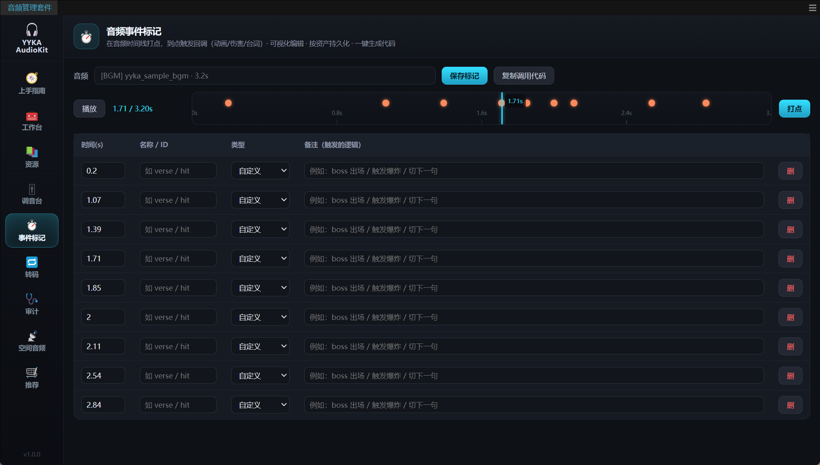Image resolution: width=820 pixels, height=465 pixels.
Task: Delete the marker row at 1.07
Action: pyautogui.click(x=790, y=200)
